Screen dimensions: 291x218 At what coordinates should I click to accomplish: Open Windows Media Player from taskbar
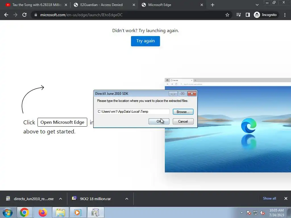point(78,212)
